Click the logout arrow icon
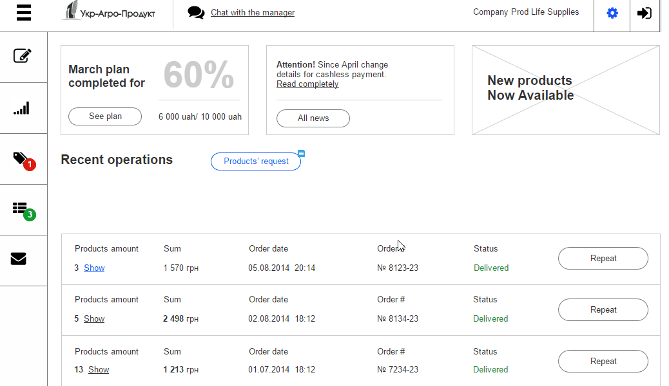This screenshot has width=669, height=386. point(644,13)
